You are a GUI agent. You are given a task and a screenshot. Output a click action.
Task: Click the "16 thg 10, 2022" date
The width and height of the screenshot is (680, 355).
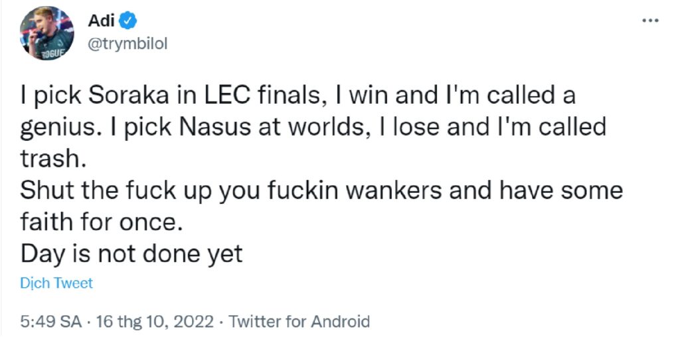155,322
